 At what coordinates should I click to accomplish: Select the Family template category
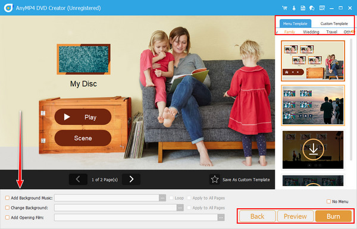[x=290, y=32]
